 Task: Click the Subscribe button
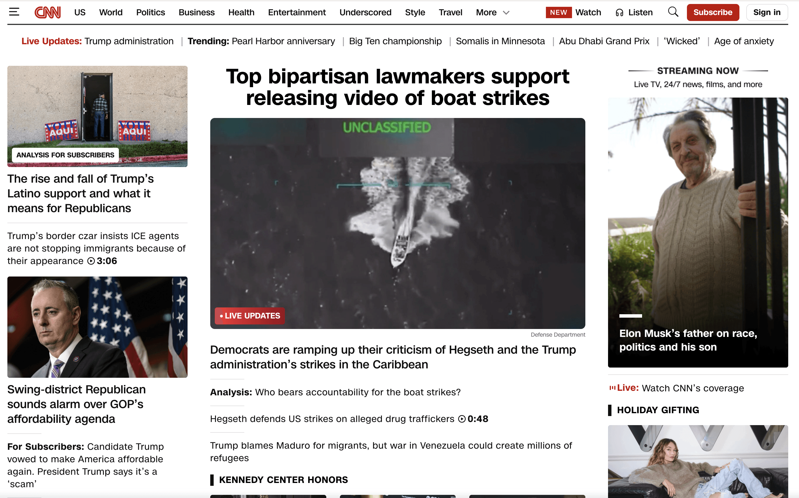click(x=712, y=12)
